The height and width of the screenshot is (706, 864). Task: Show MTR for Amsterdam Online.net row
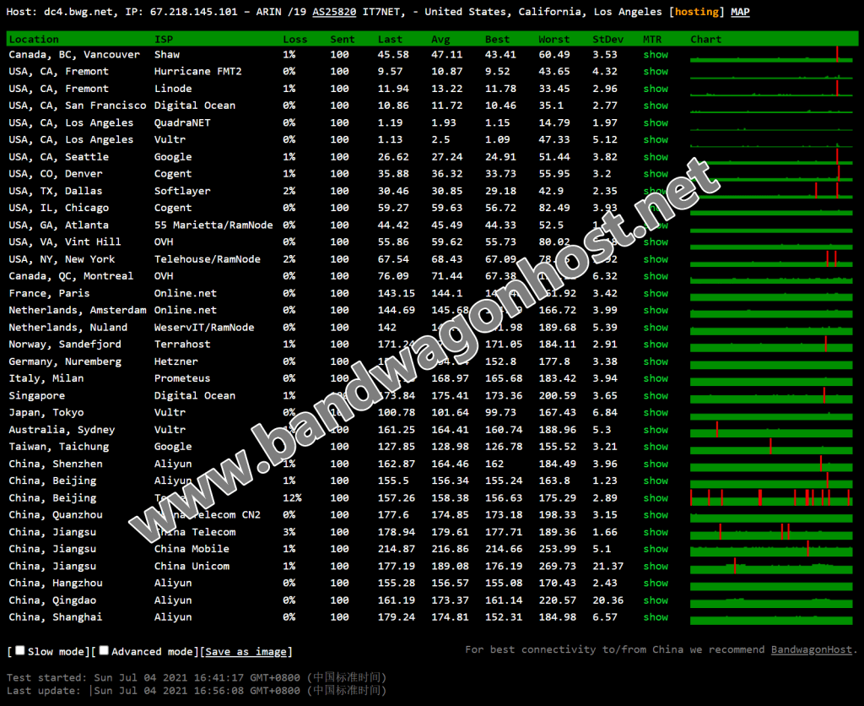click(656, 310)
